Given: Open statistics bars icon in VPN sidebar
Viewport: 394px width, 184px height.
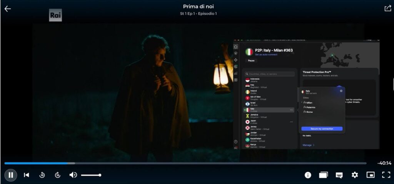Looking at the screenshot, I should [236, 74].
